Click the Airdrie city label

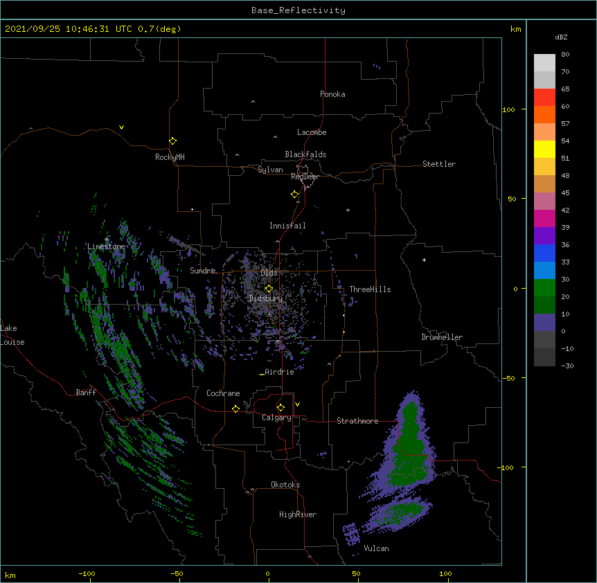point(279,372)
